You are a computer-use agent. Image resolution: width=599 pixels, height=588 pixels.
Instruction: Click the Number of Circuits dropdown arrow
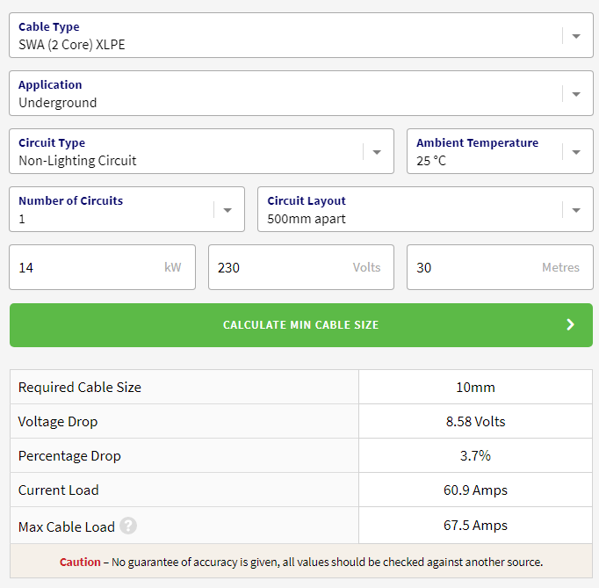click(x=227, y=210)
